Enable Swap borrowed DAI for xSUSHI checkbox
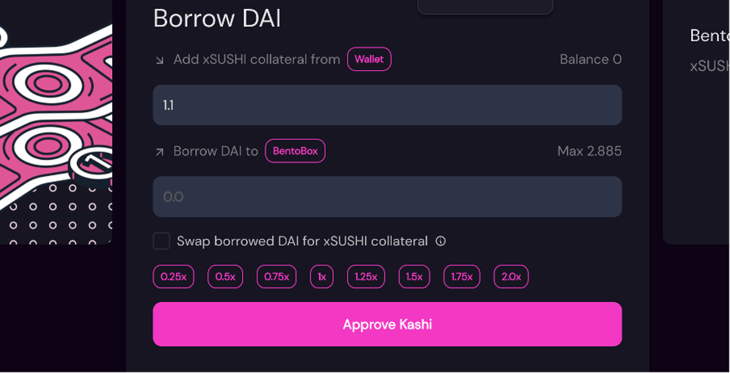Viewport: 730px width, 373px height. (161, 241)
